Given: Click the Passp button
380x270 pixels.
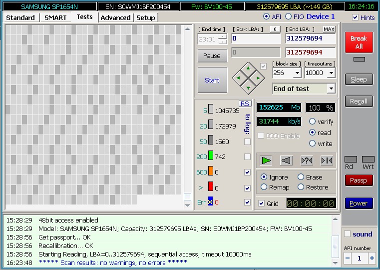Looking at the screenshot, I should coord(359,180).
